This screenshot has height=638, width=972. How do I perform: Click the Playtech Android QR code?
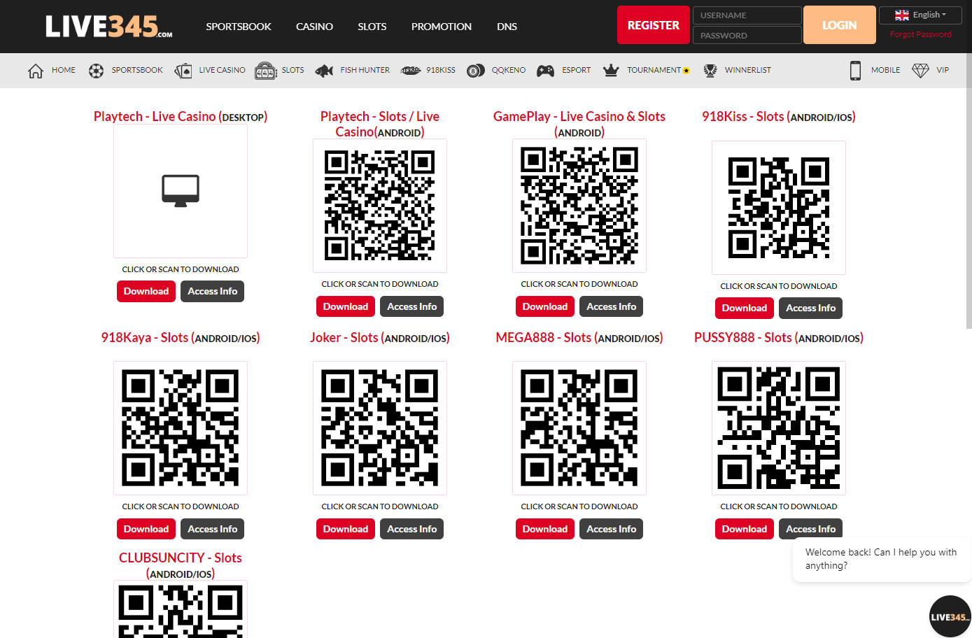(x=380, y=206)
